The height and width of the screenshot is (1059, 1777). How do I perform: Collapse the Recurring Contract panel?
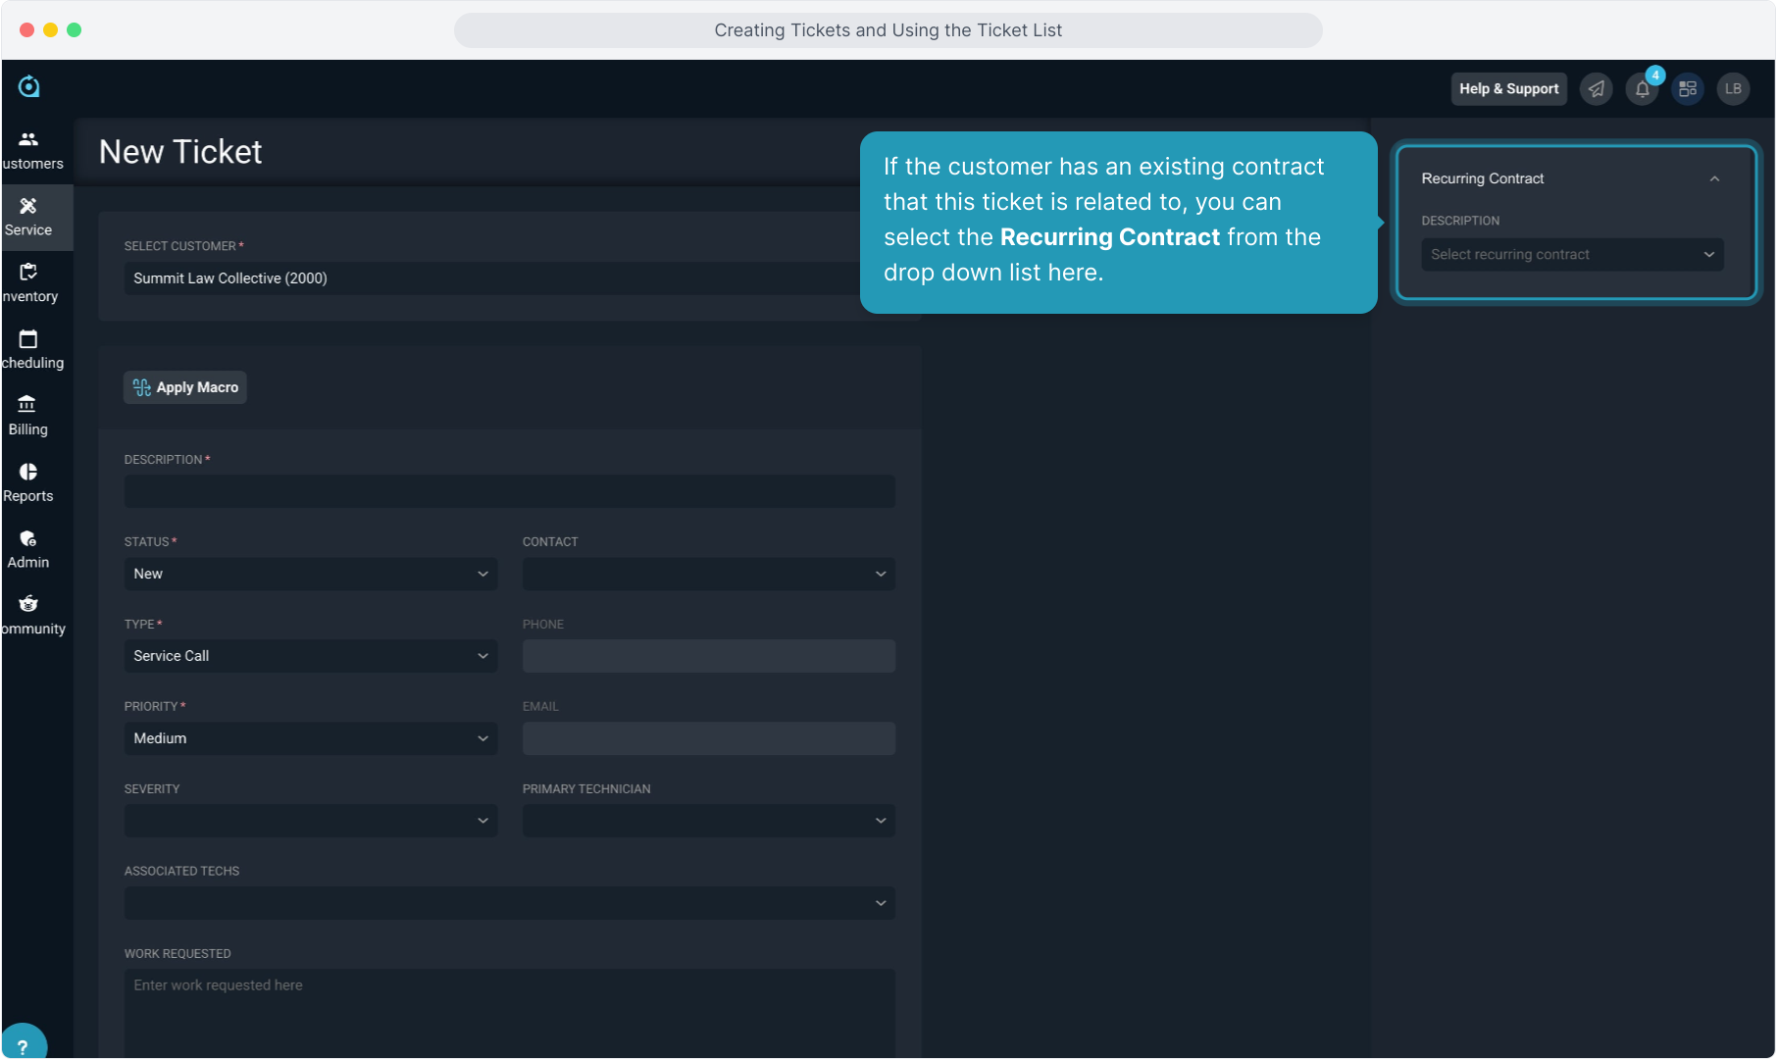pos(1714,178)
